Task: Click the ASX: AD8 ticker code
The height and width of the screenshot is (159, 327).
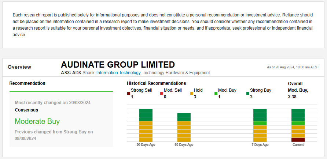Action: pos(71,73)
